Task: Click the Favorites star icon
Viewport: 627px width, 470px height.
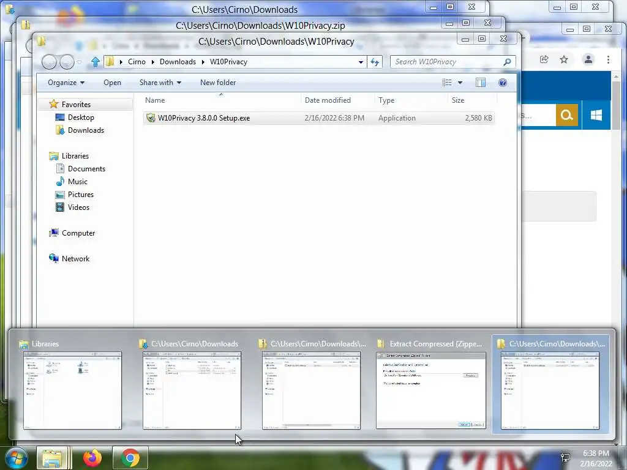Action: tap(54, 104)
